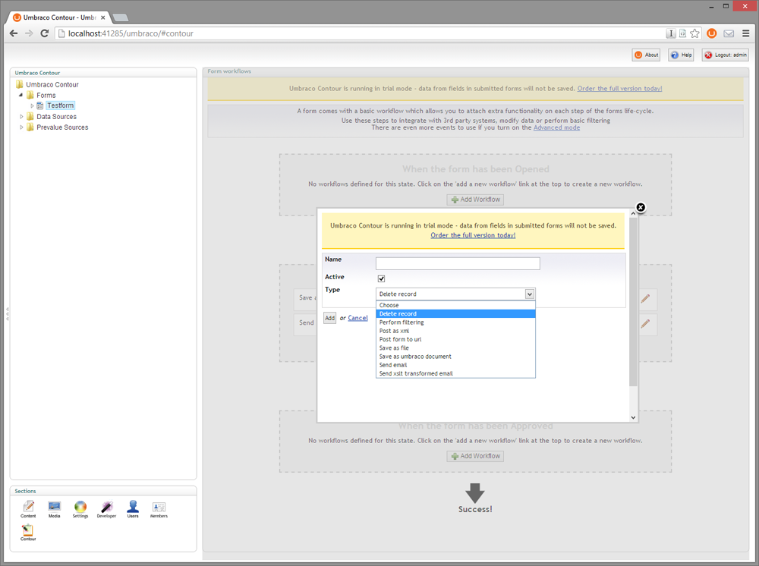Select Post as xml option
Screen dimensions: 759x566
pos(455,331)
